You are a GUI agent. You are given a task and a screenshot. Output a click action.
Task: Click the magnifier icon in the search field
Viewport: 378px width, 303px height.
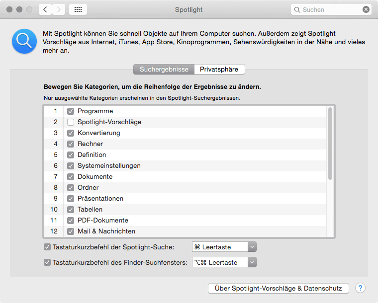point(297,10)
